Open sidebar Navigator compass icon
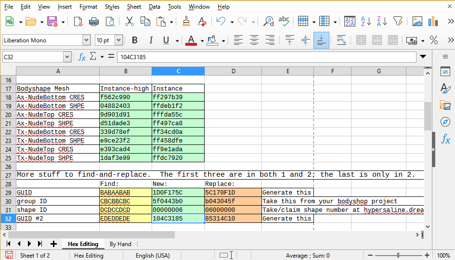 point(445,122)
